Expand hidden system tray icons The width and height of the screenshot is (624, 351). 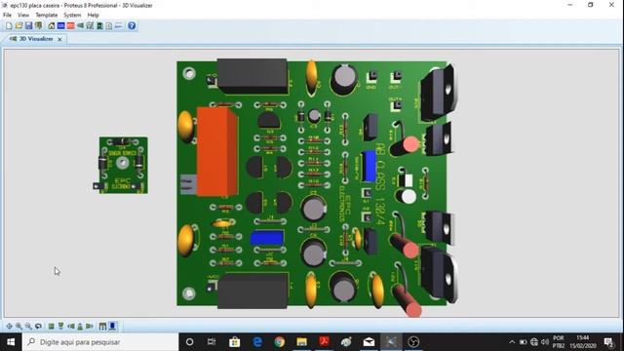click(512, 342)
